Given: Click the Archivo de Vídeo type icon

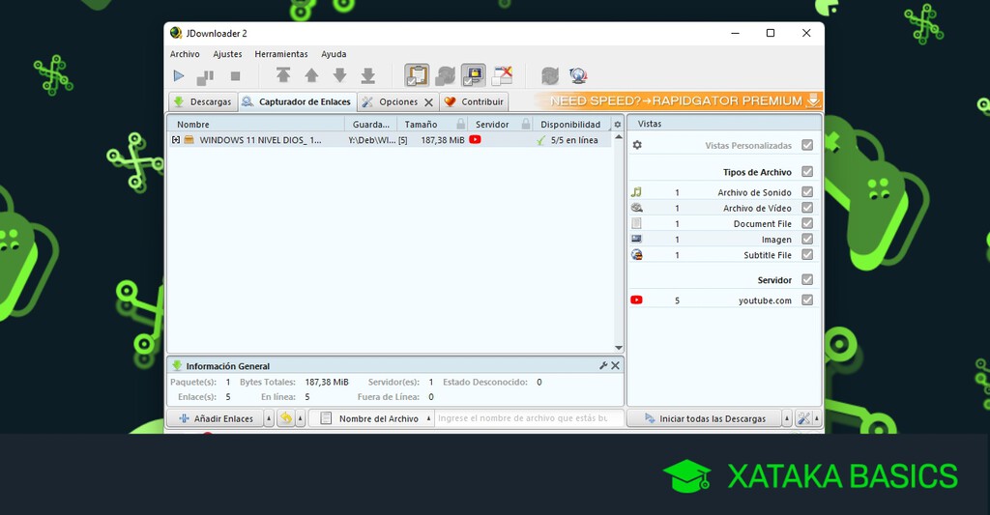Looking at the screenshot, I should click(636, 208).
